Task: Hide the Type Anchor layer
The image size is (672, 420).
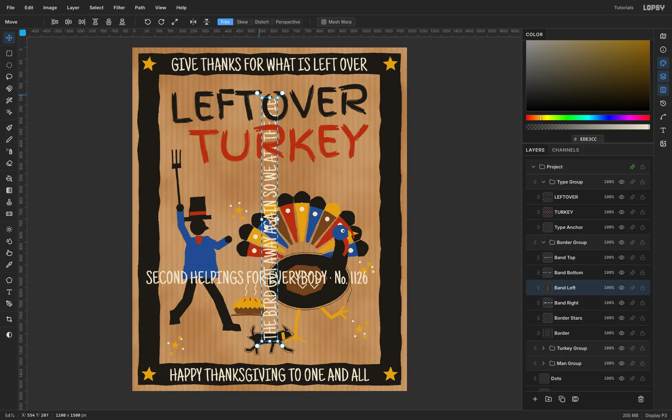Action: (622, 227)
